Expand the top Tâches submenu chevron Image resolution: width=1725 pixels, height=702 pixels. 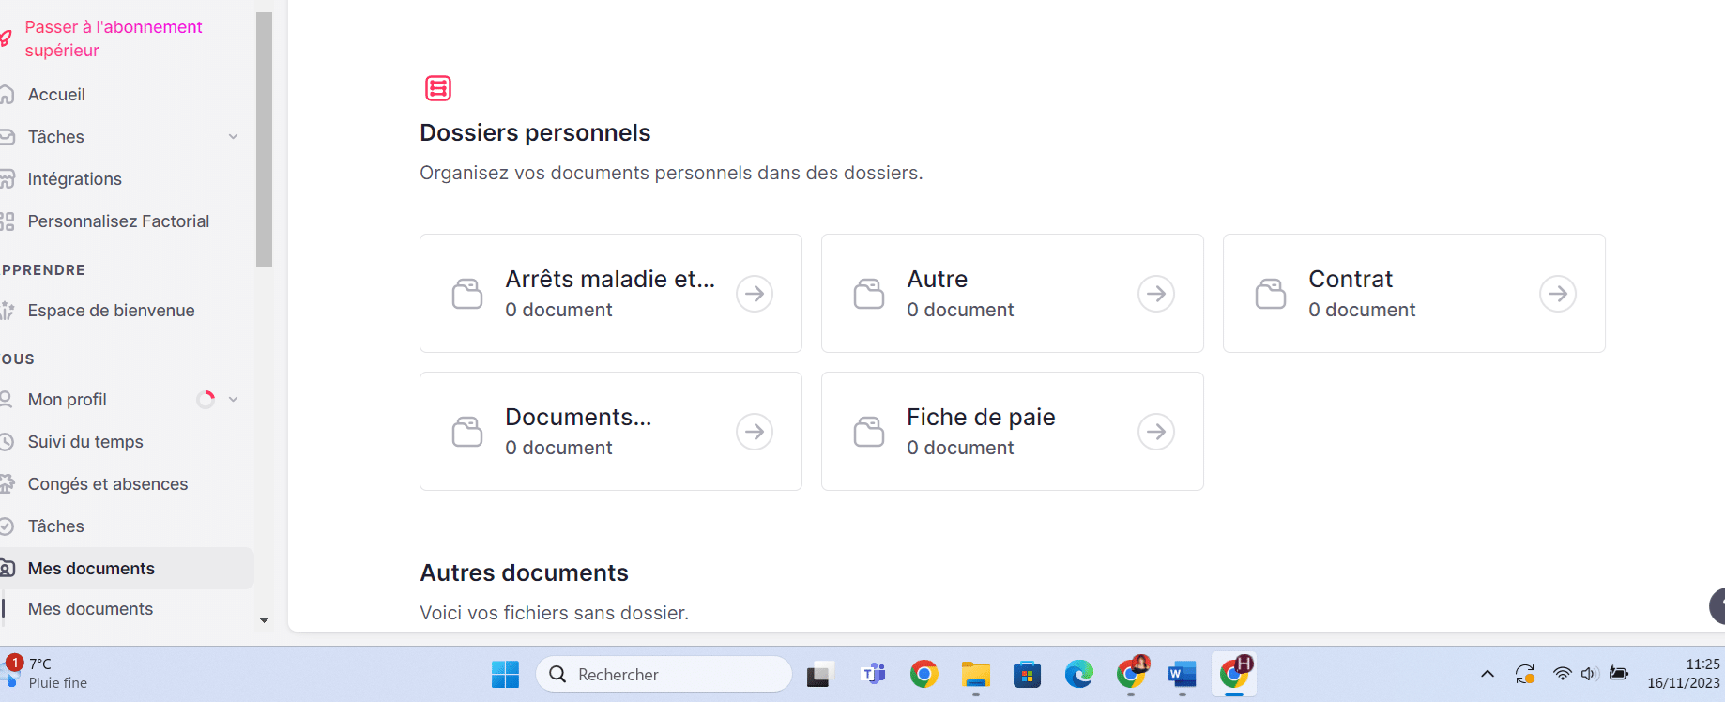click(x=233, y=137)
